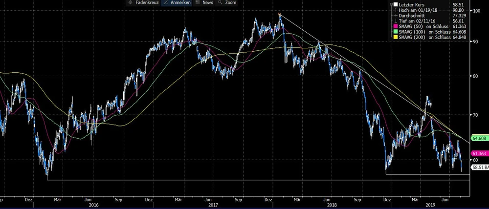Open the News panel icon
This screenshot has height=209, width=489.
pyautogui.click(x=198, y=2)
